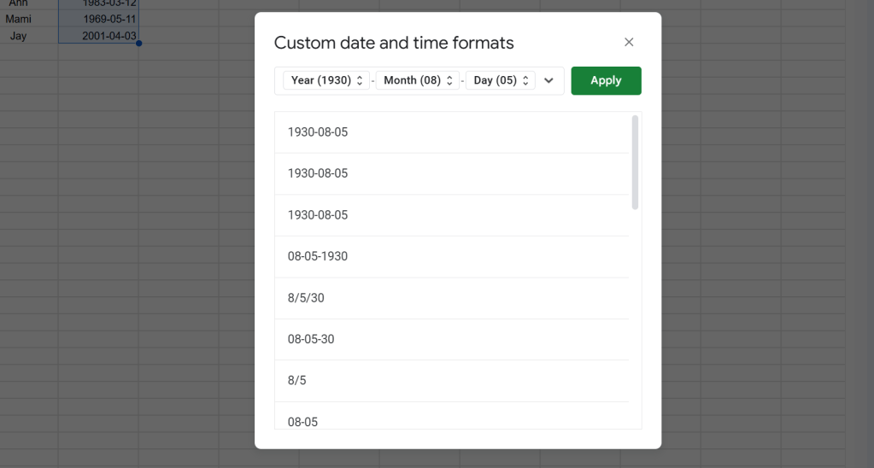Close the Custom date and time formats dialog

coord(629,42)
